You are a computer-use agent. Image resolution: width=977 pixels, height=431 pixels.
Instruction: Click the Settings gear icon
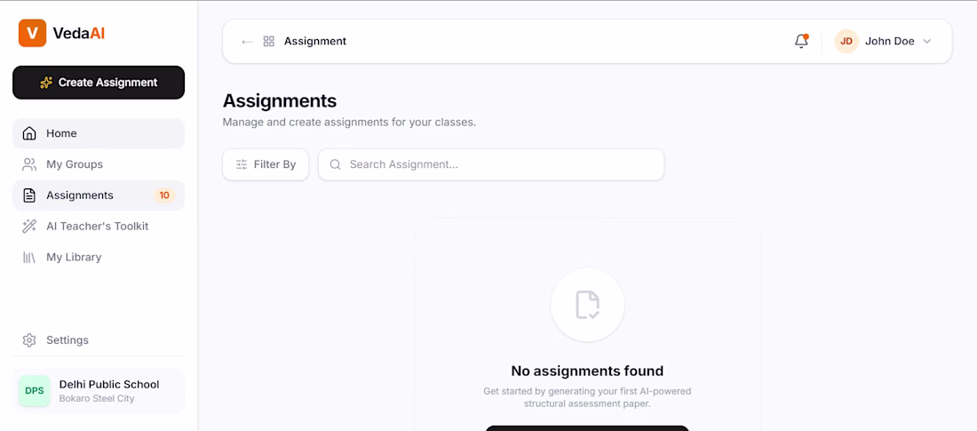tap(29, 340)
